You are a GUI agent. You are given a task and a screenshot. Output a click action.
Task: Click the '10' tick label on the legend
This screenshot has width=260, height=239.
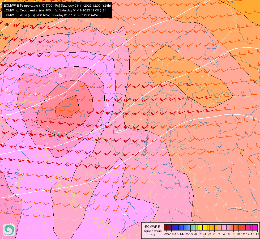238,234
